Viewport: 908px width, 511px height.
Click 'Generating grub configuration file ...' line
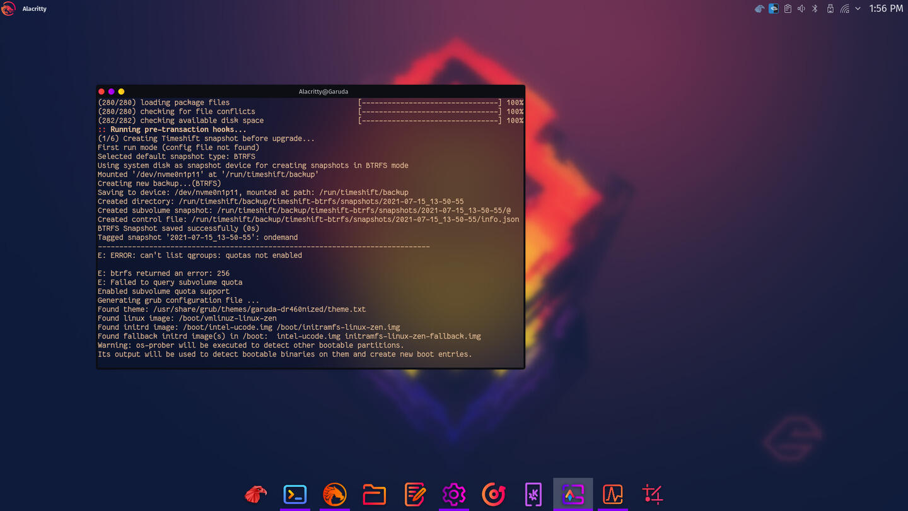178,300
